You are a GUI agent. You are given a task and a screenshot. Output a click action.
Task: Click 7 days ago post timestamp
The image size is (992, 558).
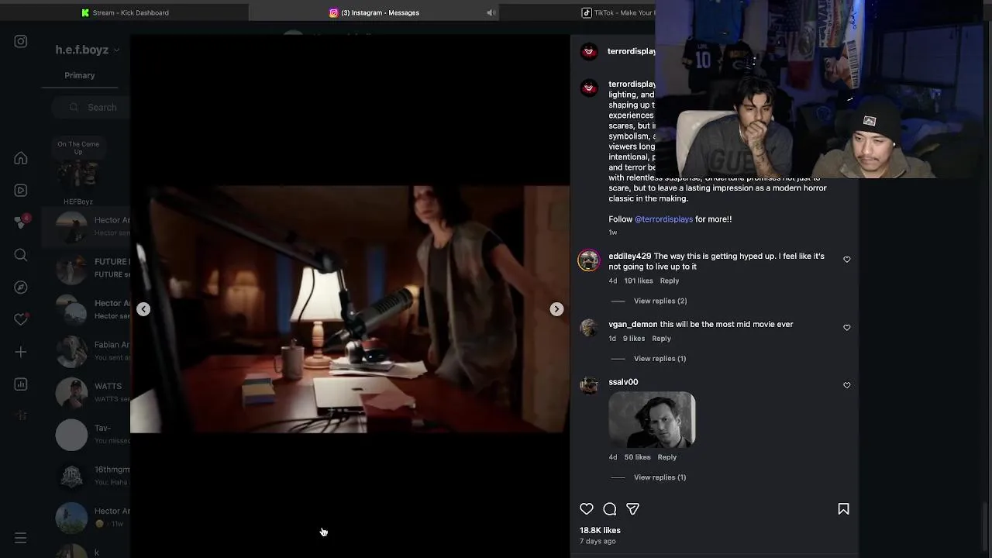pyautogui.click(x=598, y=541)
